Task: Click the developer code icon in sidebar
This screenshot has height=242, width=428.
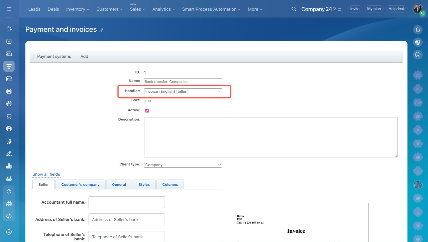Action: tap(9, 216)
